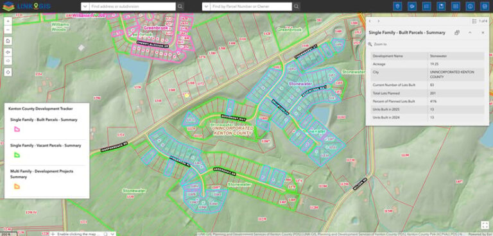The image size is (493, 236).
Task: Click the crosshair icon beside Enable clicking
Action: pyautogui.click(x=53, y=234)
